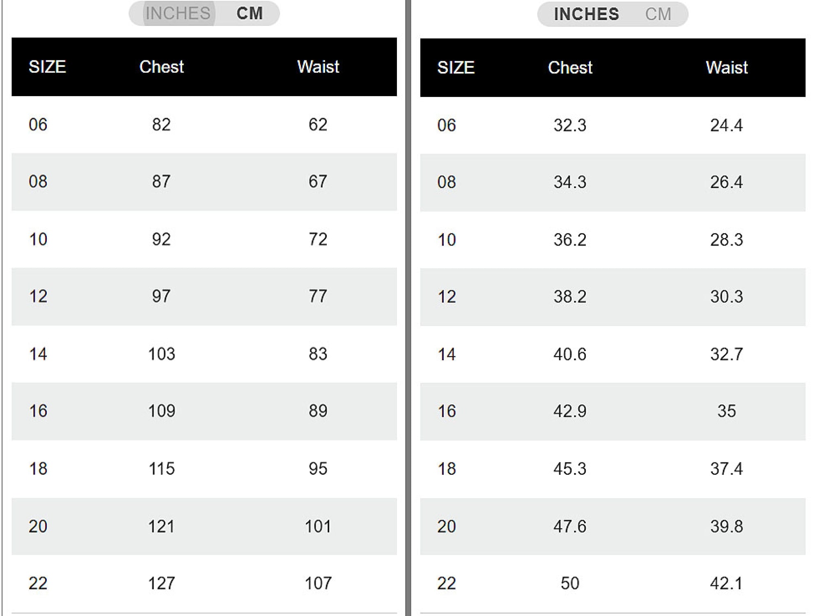Select CM on left chart toggle
This screenshot has height=616, width=821.
pyautogui.click(x=250, y=14)
